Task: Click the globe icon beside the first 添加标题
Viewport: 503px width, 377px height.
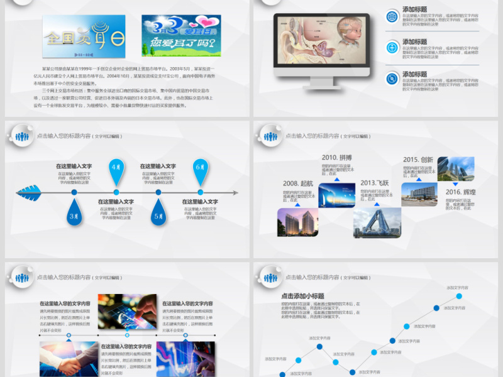Action: (x=392, y=15)
